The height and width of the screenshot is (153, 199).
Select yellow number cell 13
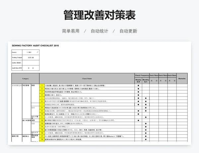coord(42,123)
